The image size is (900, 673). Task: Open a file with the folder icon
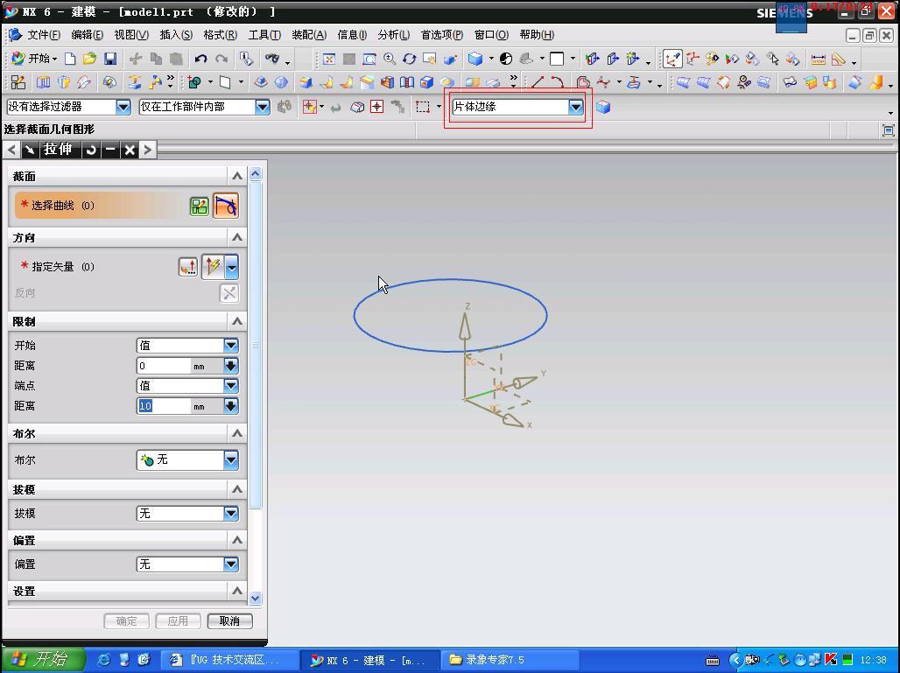pyautogui.click(x=89, y=59)
